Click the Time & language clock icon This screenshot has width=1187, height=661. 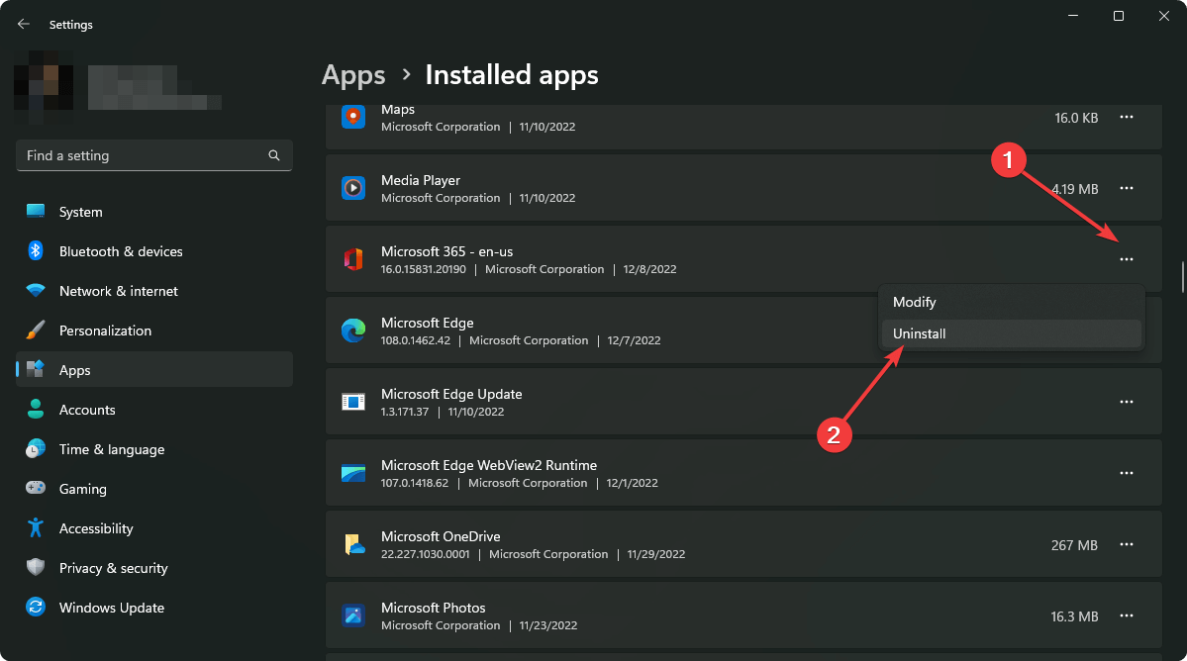click(36, 448)
